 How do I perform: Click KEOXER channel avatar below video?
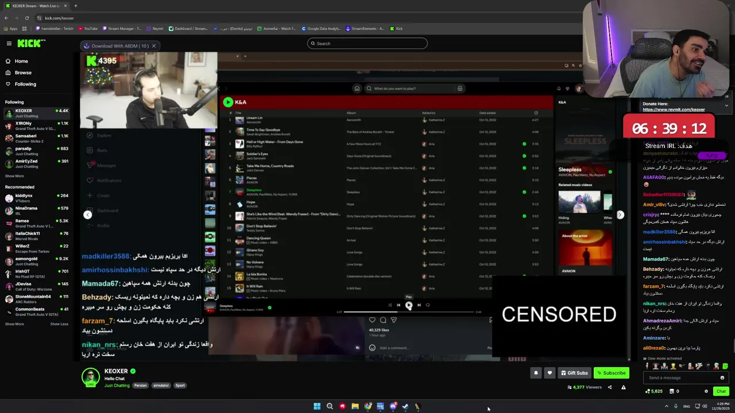point(90,377)
